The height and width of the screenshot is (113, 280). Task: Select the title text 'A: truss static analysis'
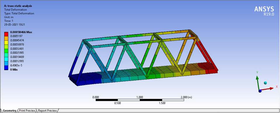pyautogui.click(x=18, y=6)
